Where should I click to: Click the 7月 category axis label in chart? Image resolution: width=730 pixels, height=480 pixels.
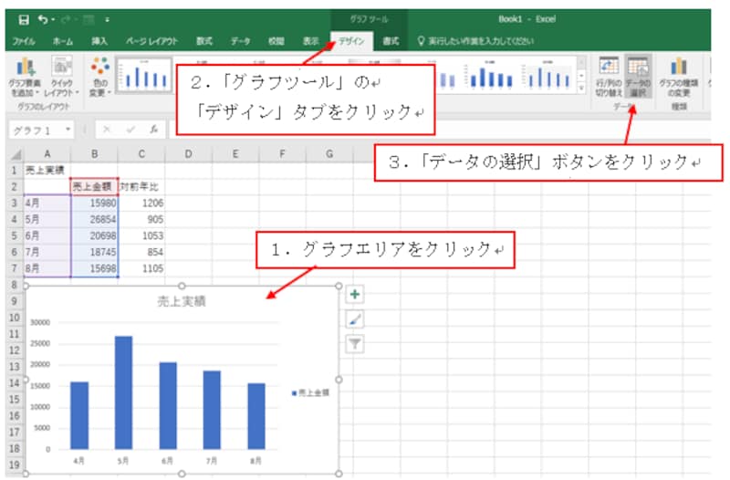pos(212,461)
